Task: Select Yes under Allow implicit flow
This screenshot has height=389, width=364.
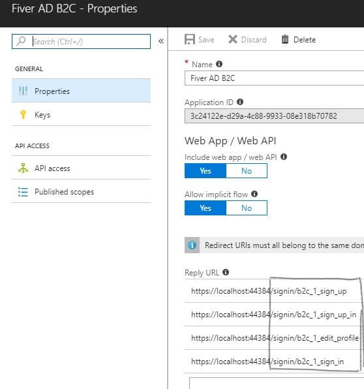Action: click(x=205, y=208)
